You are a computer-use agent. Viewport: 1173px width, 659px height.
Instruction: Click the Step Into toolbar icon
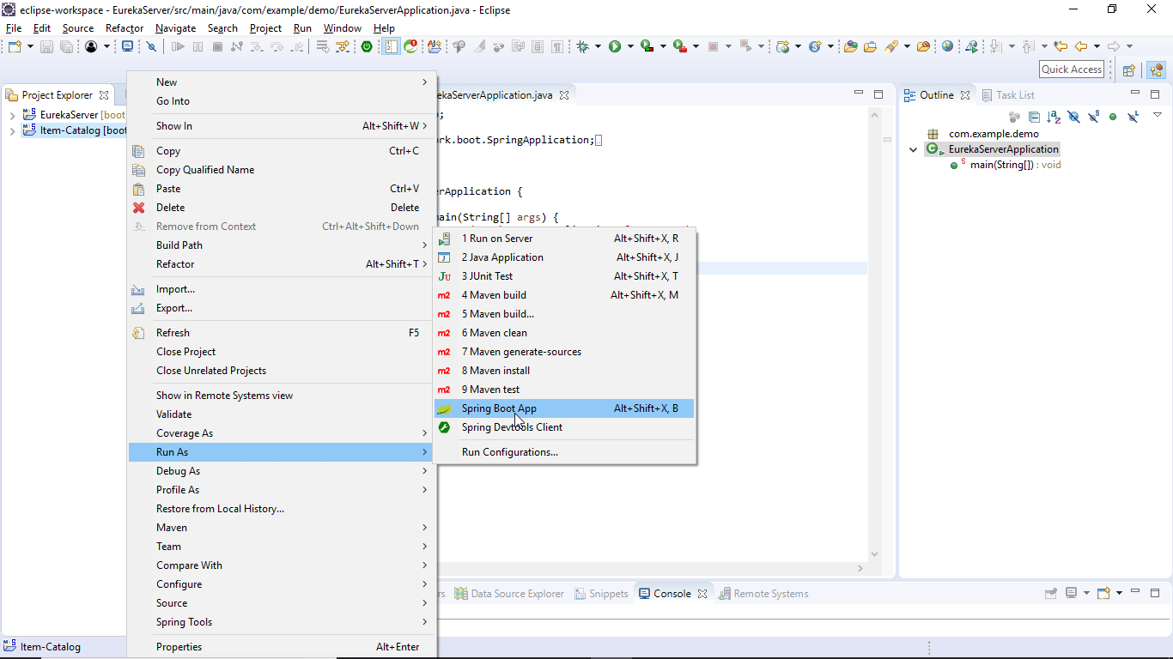(257, 46)
